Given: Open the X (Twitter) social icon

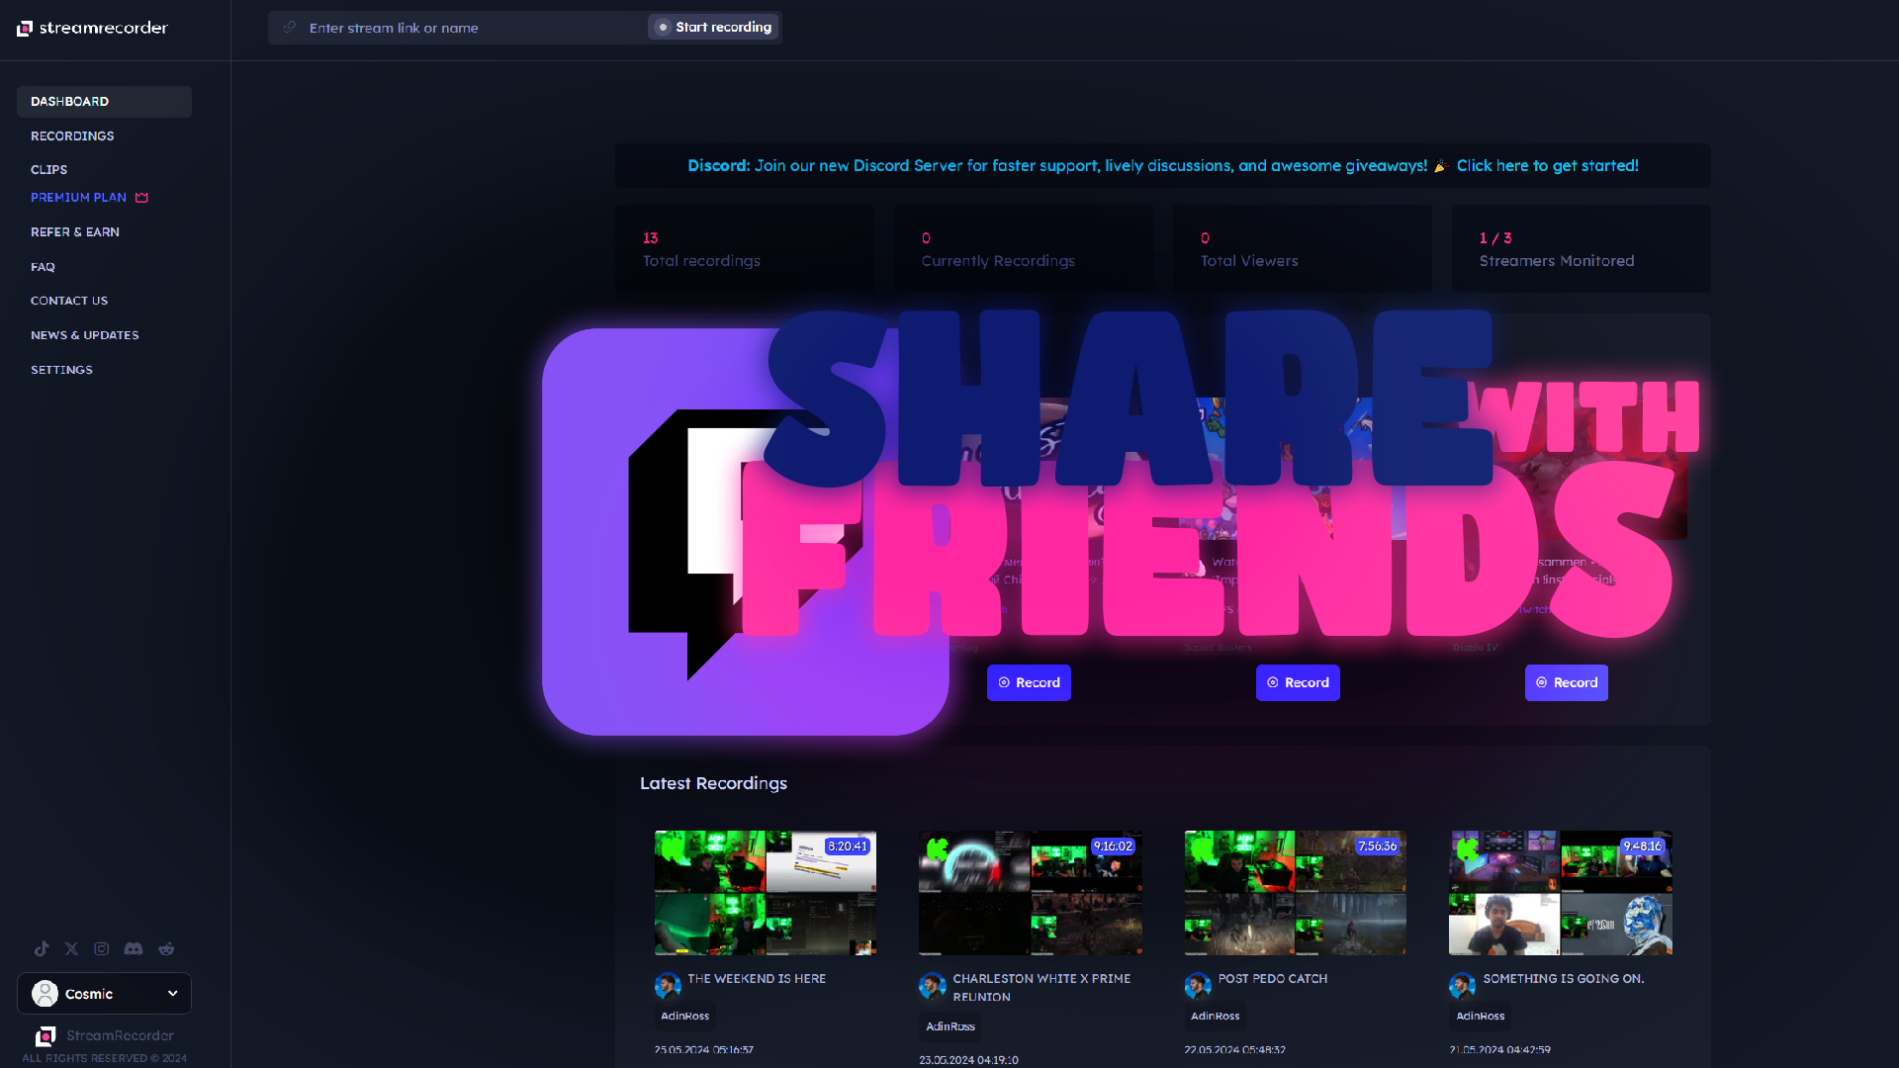Looking at the screenshot, I should pos(71,948).
